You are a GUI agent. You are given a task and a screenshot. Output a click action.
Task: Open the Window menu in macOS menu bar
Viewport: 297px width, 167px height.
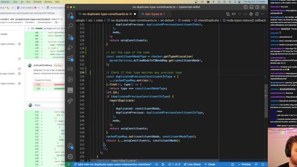click(48, 2)
